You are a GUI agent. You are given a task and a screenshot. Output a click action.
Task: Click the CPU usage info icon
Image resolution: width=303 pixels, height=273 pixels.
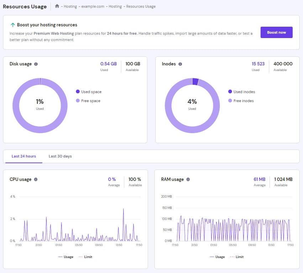click(x=35, y=180)
